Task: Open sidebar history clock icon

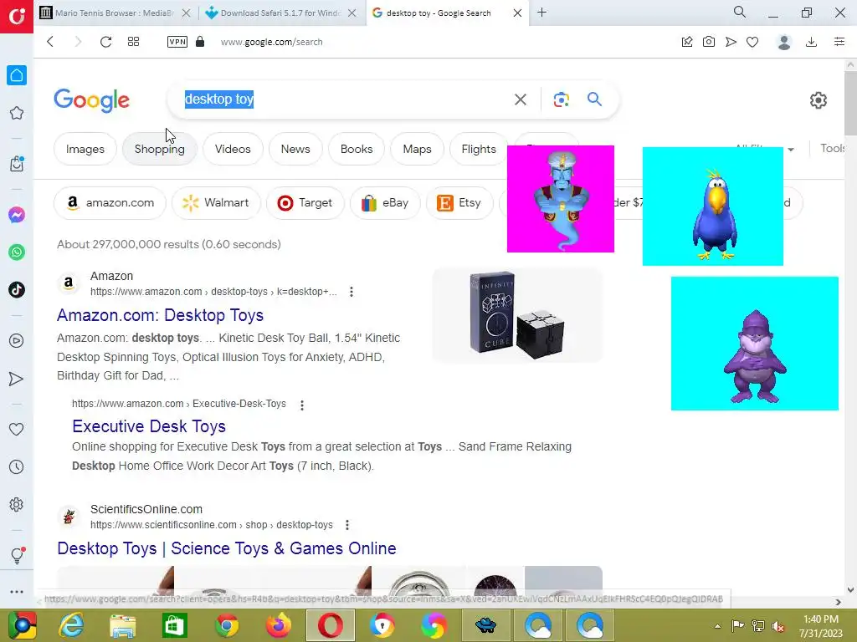Action: point(17,466)
